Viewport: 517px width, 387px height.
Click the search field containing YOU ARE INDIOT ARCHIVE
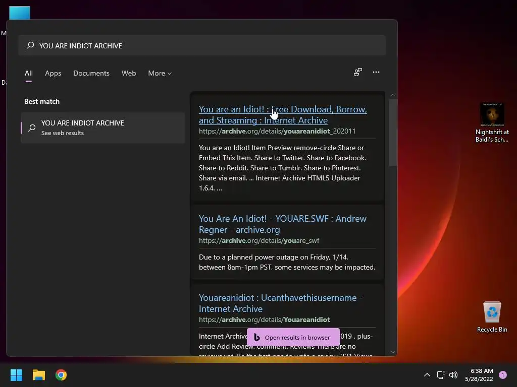click(x=202, y=45)
